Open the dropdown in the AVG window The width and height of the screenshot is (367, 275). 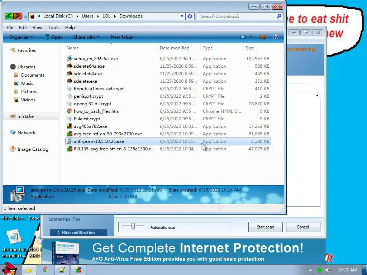coord(317,95)
